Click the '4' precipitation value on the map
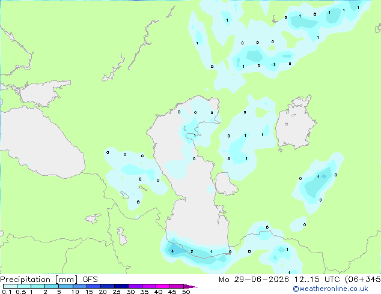Viewport: 381px width, 294px height. (172, 251)
